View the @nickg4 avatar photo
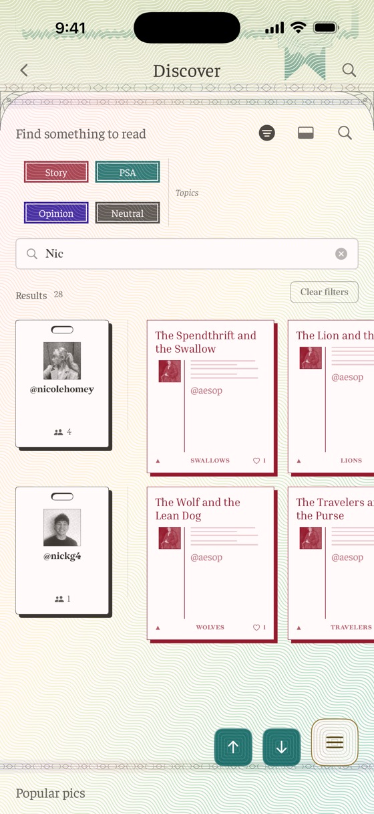 (x=62, y=527)
